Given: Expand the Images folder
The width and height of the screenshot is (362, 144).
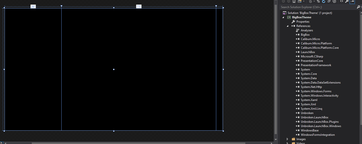Looking at the screenshot, I should (x=288, y=139).
